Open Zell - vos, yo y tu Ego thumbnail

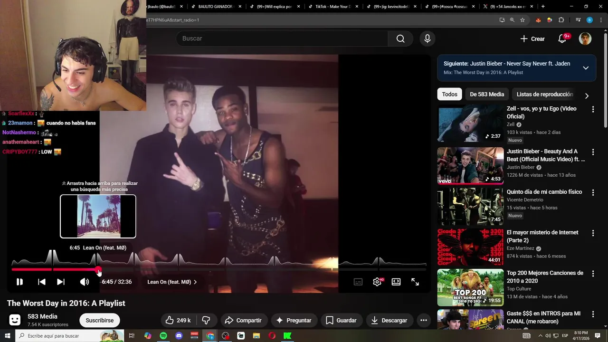tap(470, 123)
